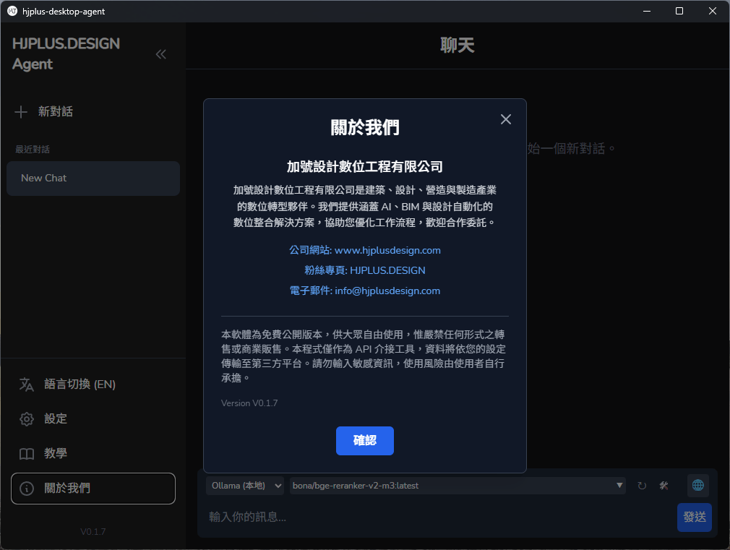Focus the 輸入你的訊息 message input
730x550 pixels.
(x=440, y=517)
